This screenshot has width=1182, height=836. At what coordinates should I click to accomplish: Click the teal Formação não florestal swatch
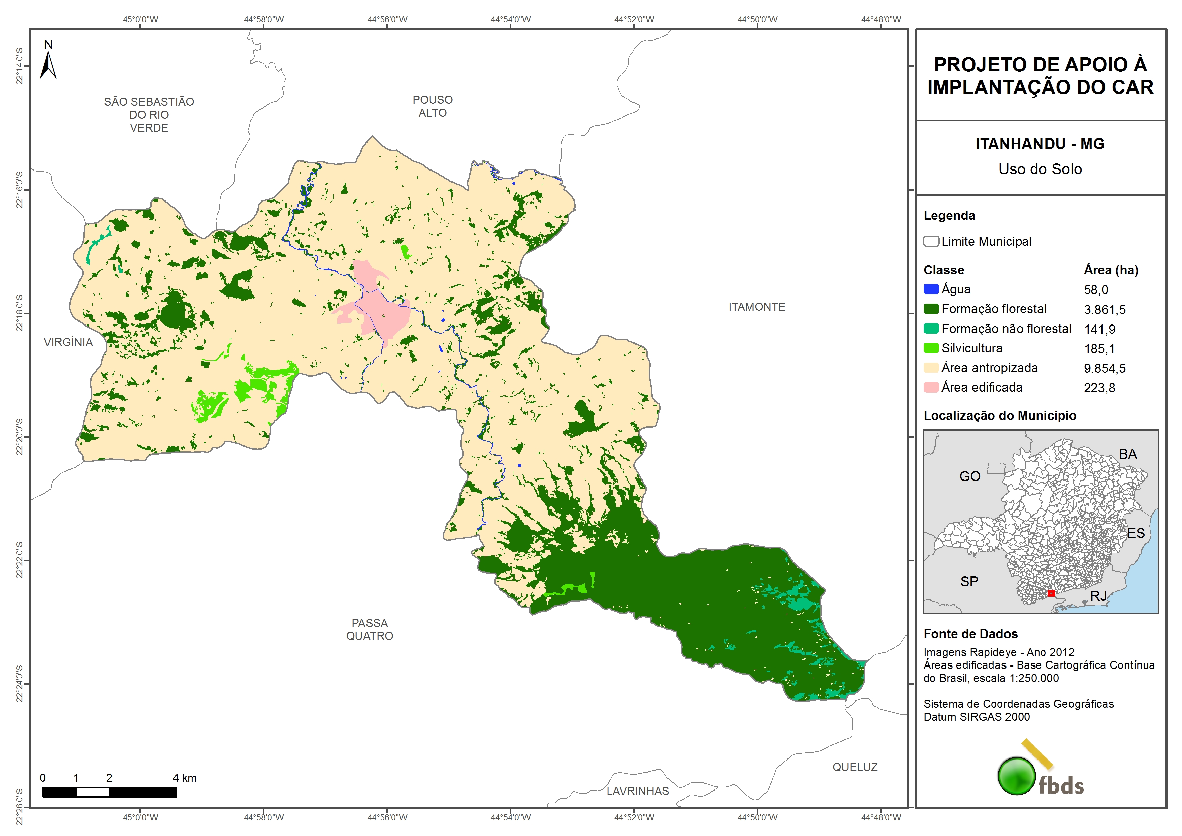pos(931,328)
